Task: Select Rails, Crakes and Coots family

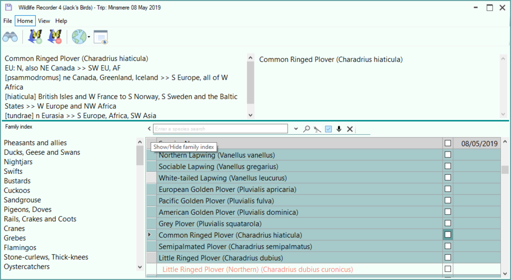Action: [40, 219]
